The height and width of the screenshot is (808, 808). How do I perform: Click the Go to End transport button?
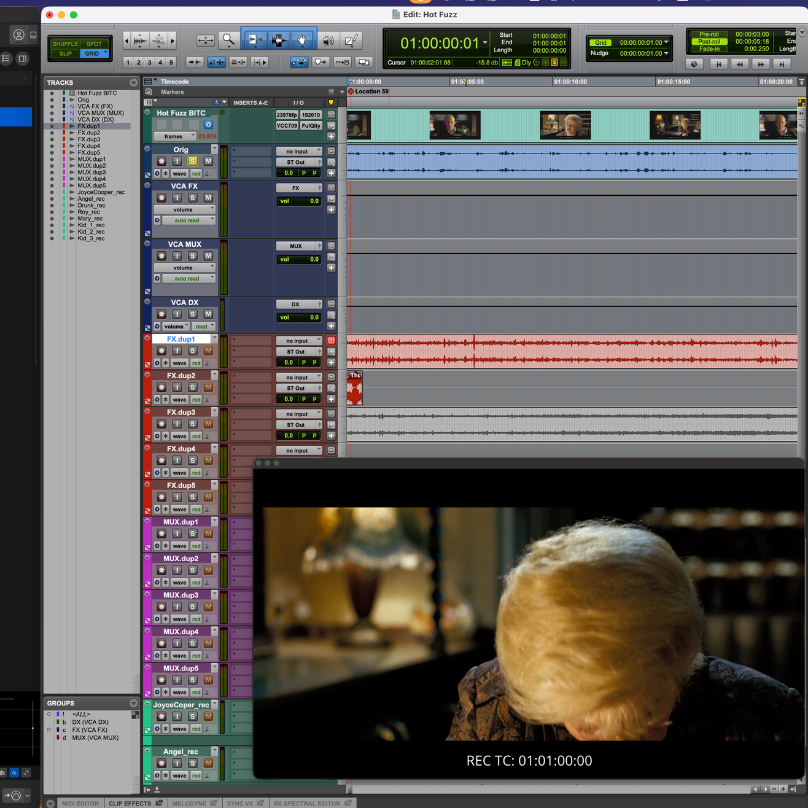782,64
